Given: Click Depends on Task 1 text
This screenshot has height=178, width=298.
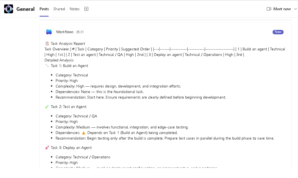Looking at the screenshot, I should tap(133, 133).
